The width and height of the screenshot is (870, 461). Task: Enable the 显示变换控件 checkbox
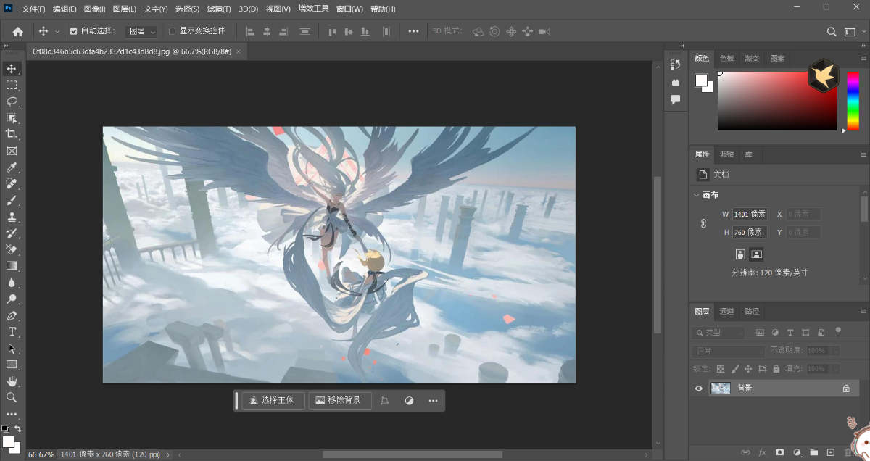pyautogui.click(x=173, y=31)
